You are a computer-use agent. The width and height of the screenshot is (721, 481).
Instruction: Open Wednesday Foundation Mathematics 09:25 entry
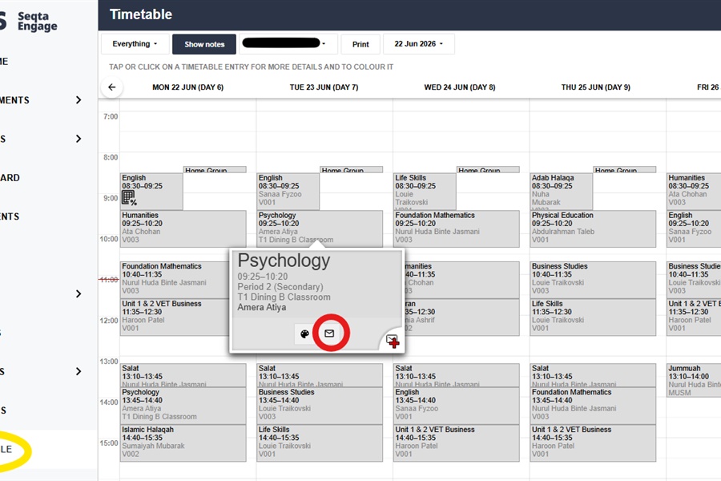point(457,228)
